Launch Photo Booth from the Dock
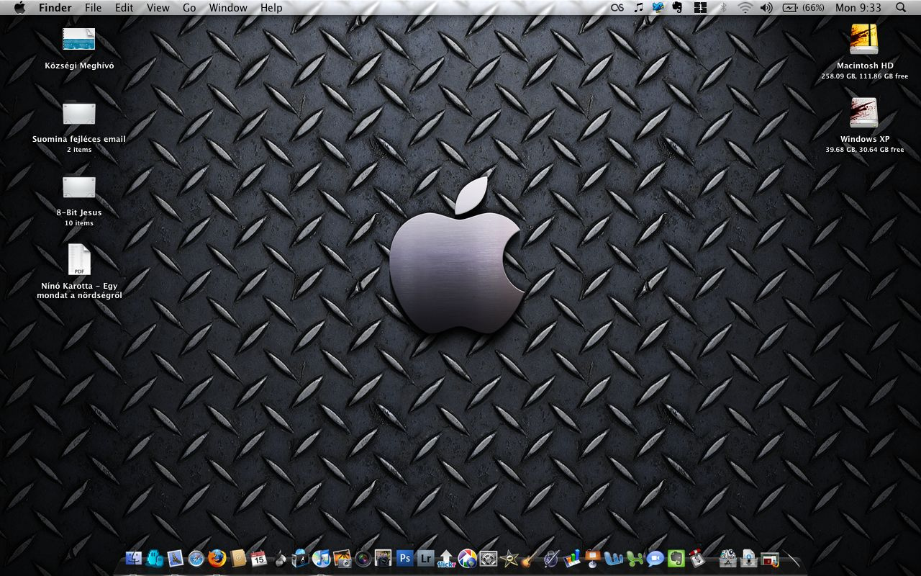Image resolution: width=921 pixels, height=576 pixels. tap(383, 558)
